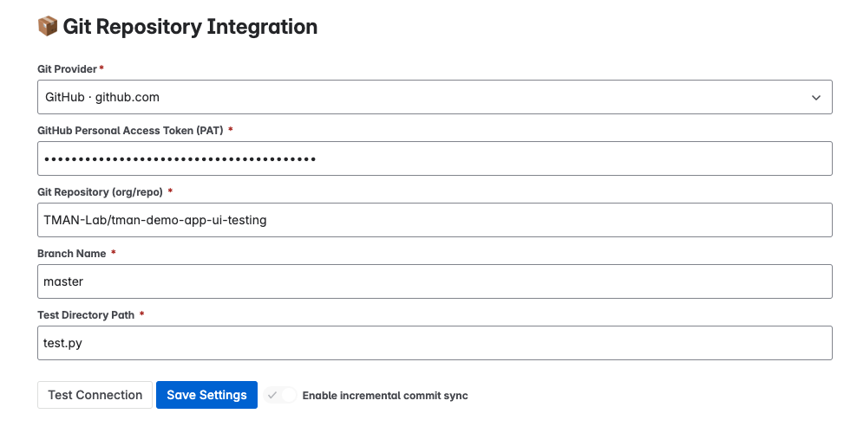Focus the GitHub Personal Access Token field
This screenshot has height=433, width=857.
[435, 158]
